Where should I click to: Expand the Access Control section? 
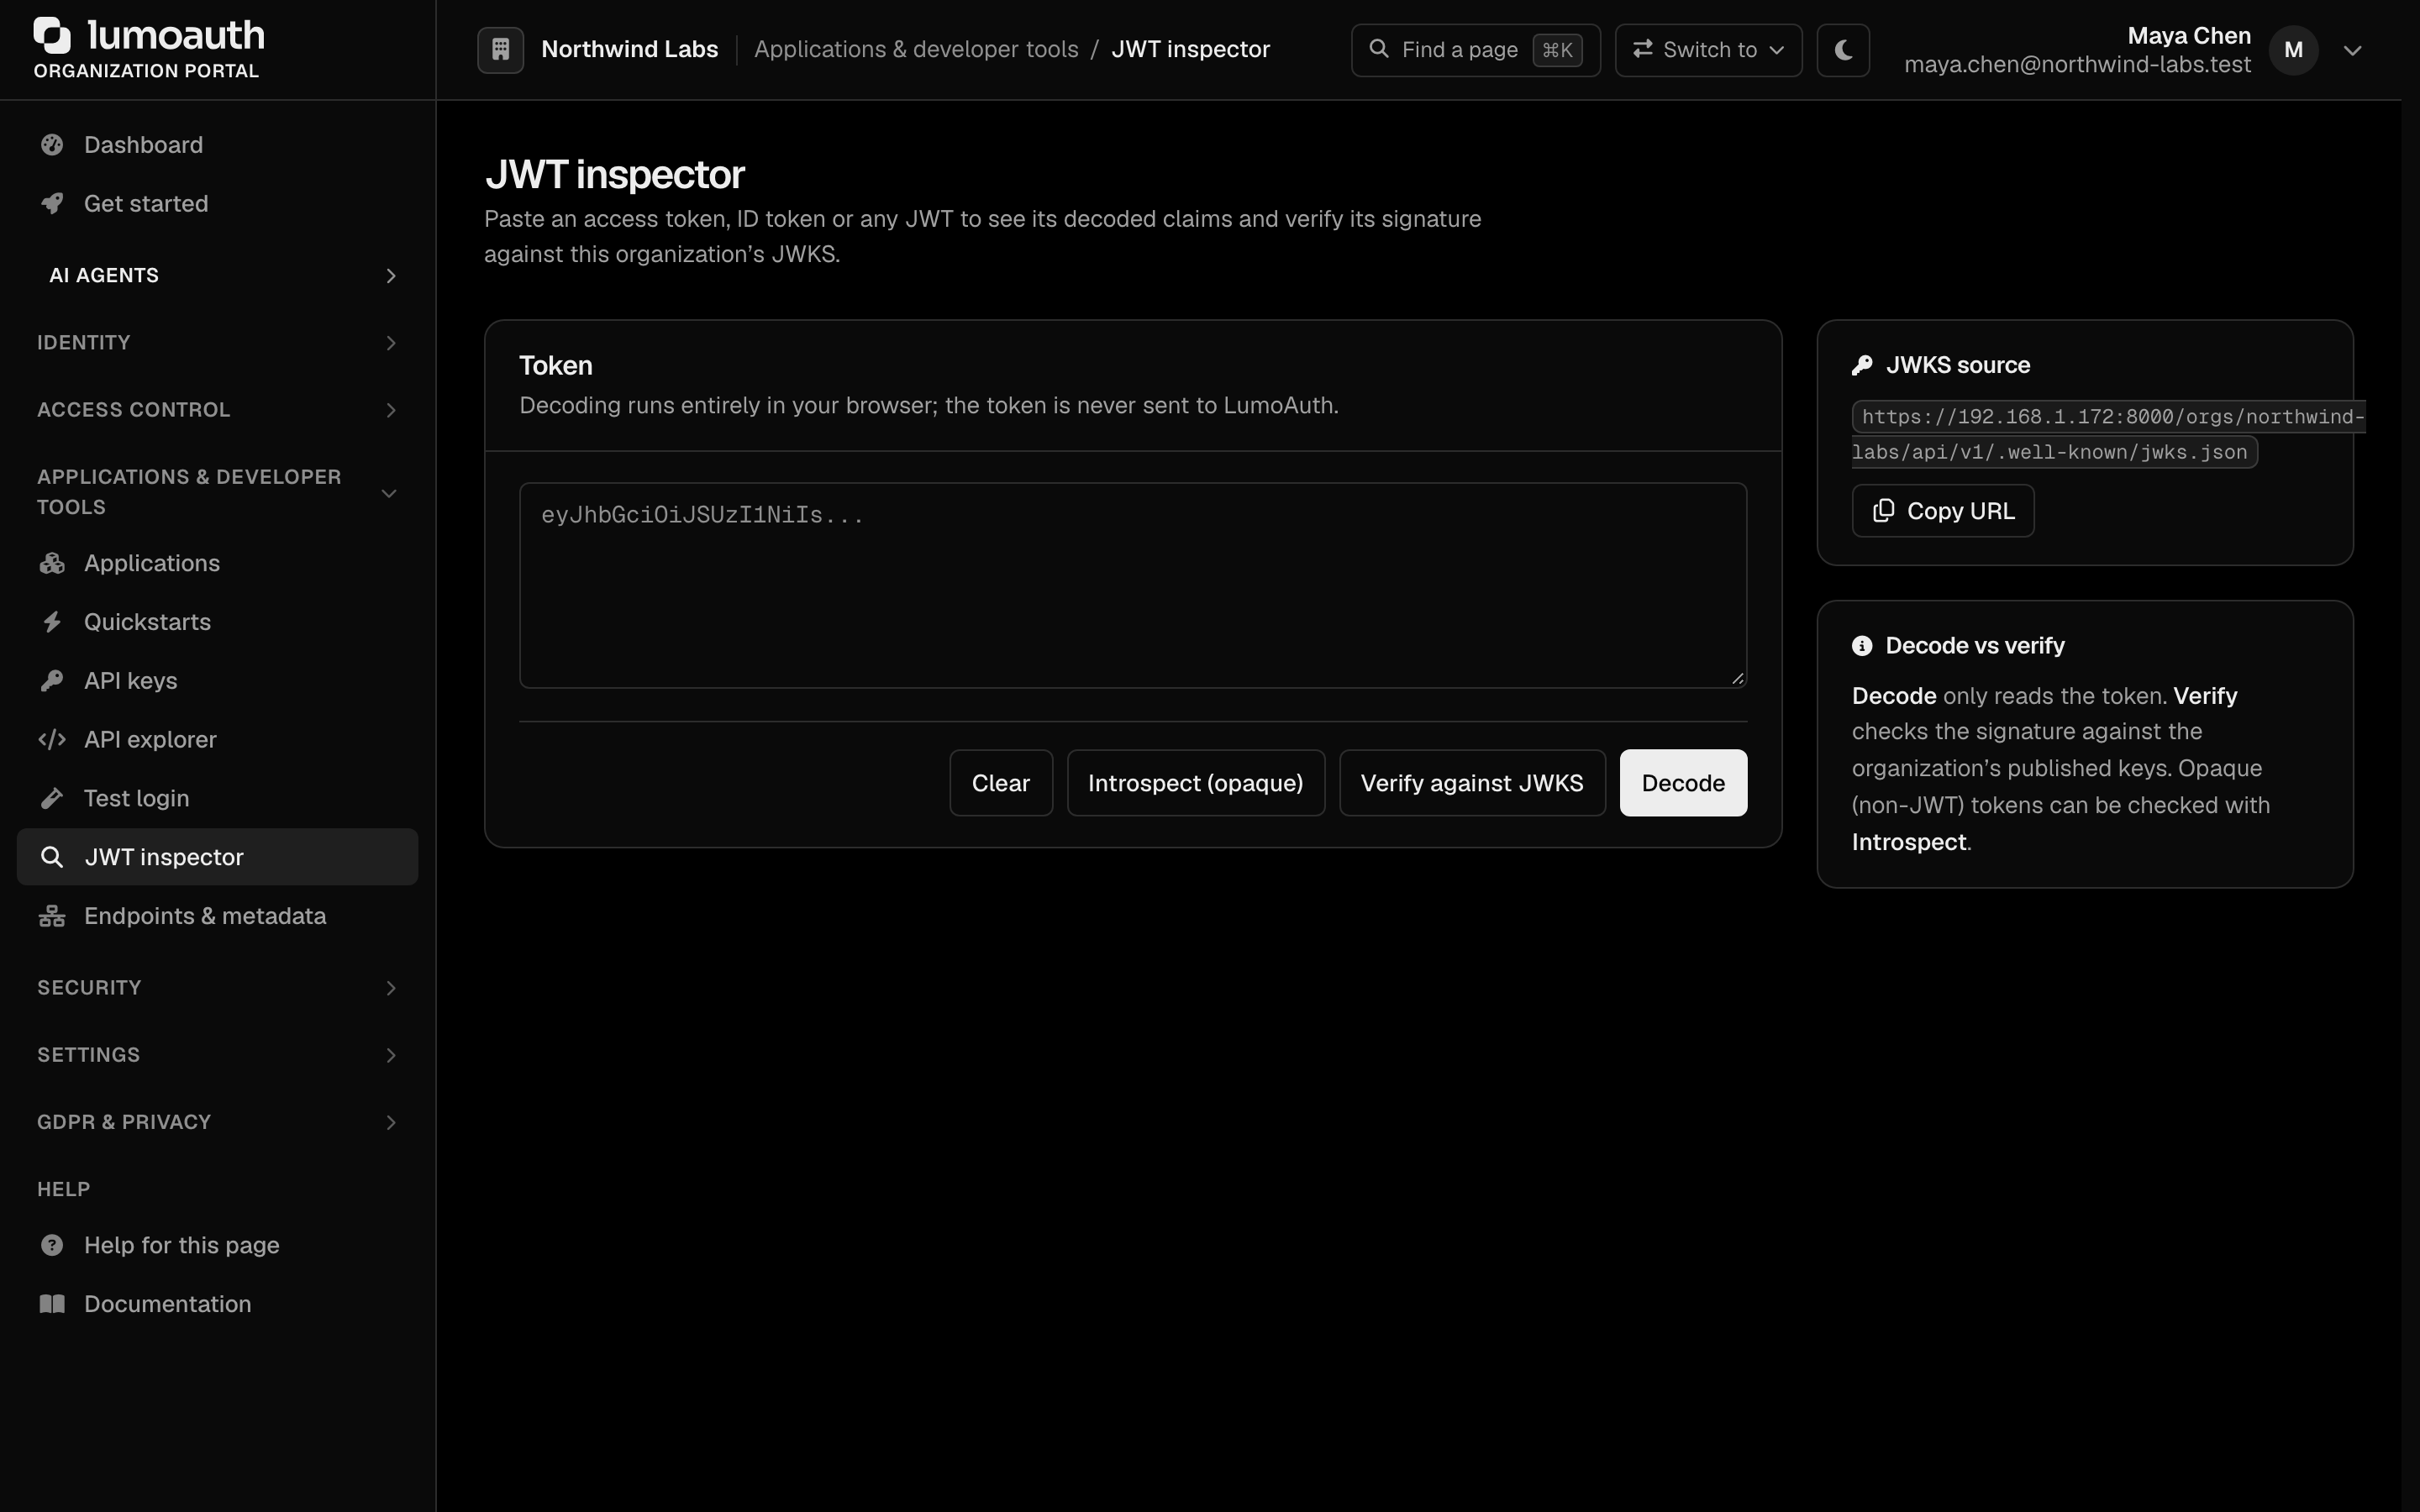(x=217, y=410)
